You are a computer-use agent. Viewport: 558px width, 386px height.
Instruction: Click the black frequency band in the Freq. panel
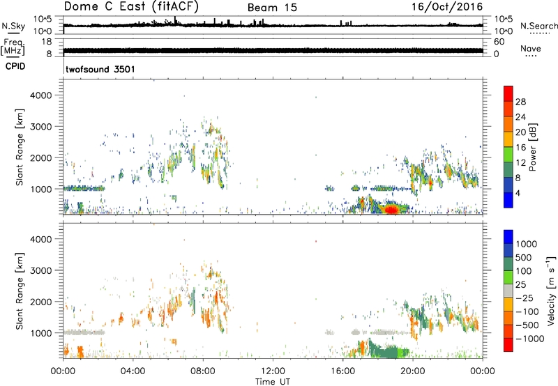273,50
